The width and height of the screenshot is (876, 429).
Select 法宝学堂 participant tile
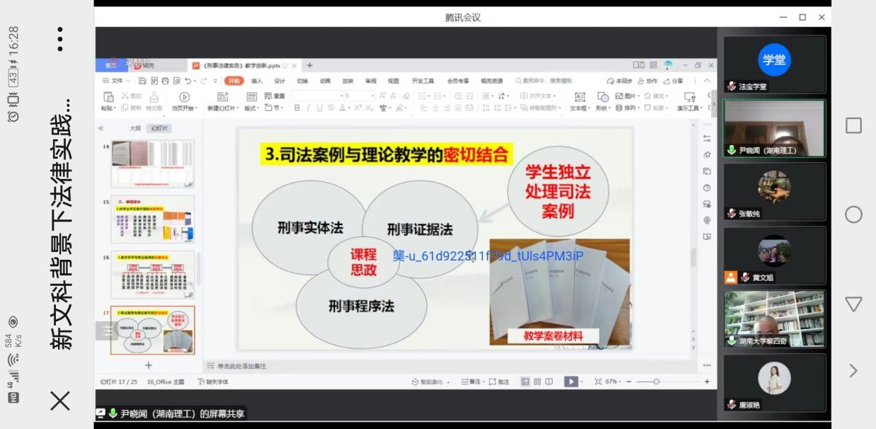pos(774,64)
